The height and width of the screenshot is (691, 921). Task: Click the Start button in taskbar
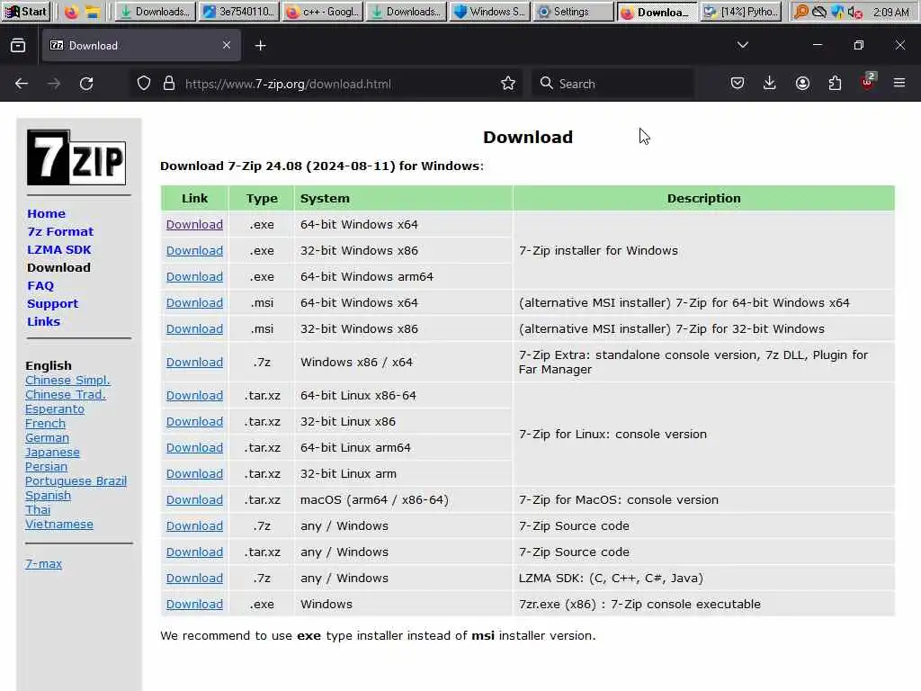pyautogui.click(x=26, y=12)
